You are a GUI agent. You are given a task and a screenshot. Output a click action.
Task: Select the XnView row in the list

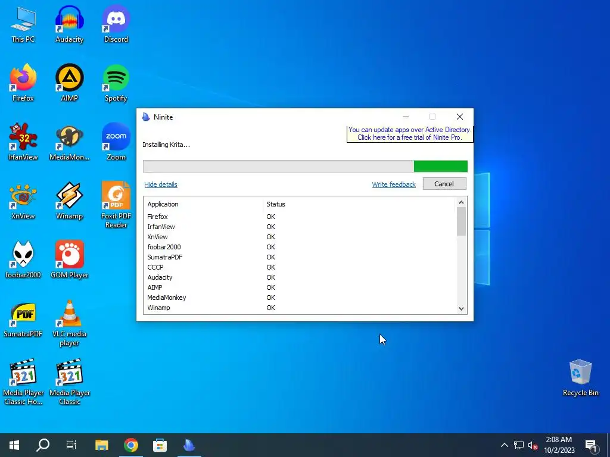300,237
